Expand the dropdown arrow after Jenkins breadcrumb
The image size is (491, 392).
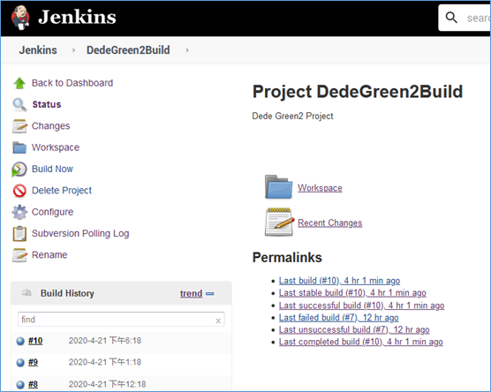click(x=73, y=50)
